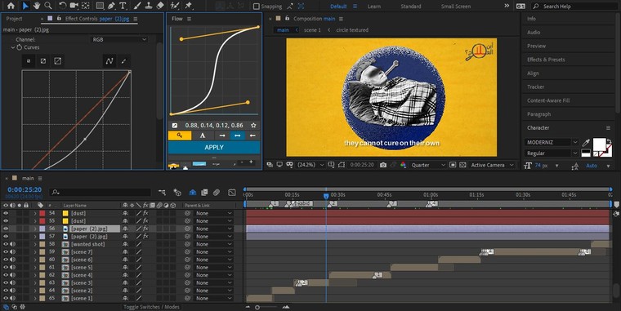Screen dimensions: 621x311
Task: Toggle motion blur icon in timeline header
Action: coord(217,193)
